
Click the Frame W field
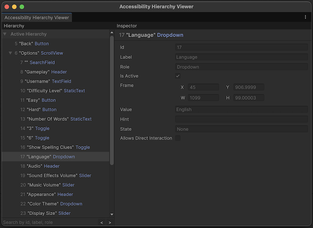pyautogui.click(x=203, y=98)
